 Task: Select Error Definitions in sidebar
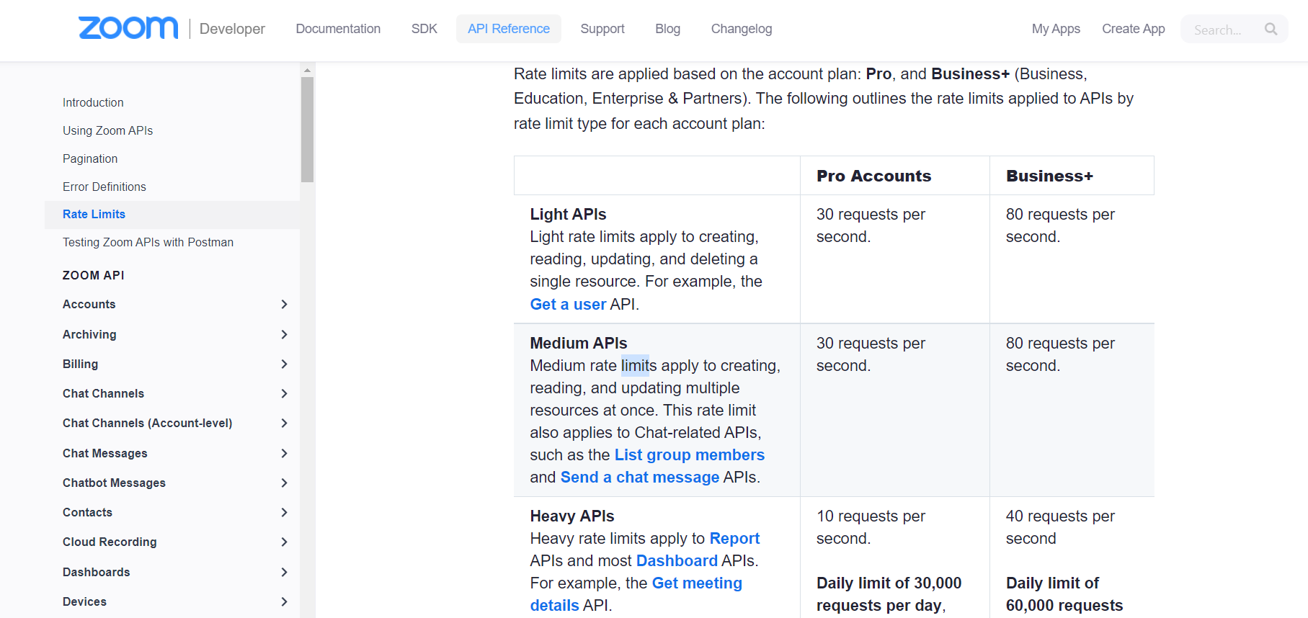tap(104, 187)
